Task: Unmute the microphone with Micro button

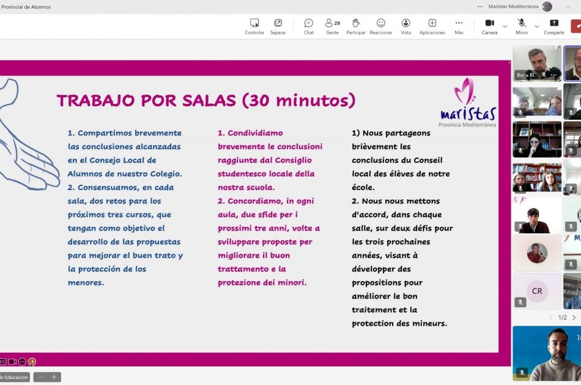Action: 521,26
